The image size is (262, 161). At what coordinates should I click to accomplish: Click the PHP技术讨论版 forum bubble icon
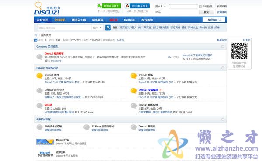[x=40, y=127]
